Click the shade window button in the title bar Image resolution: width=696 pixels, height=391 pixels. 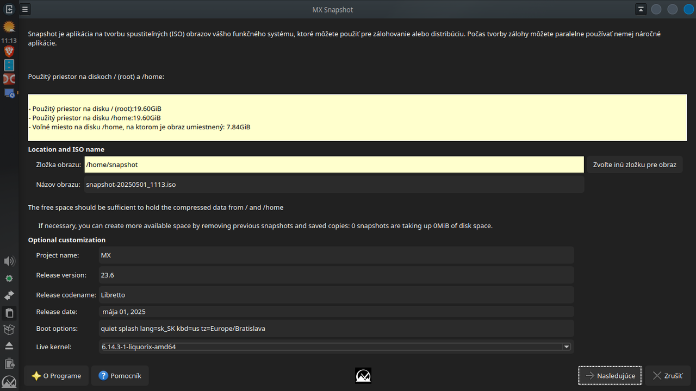point(641,9)
